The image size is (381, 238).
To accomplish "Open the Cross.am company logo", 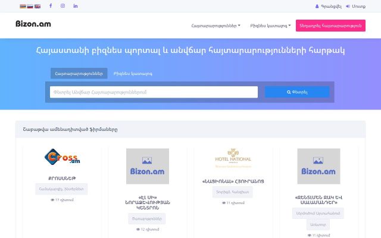I will [62, 157].
